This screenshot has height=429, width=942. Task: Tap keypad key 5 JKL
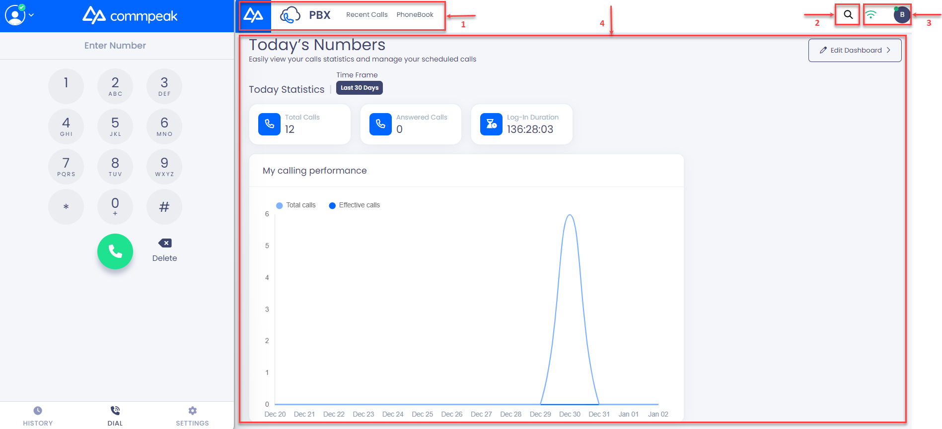pos(115,126)
